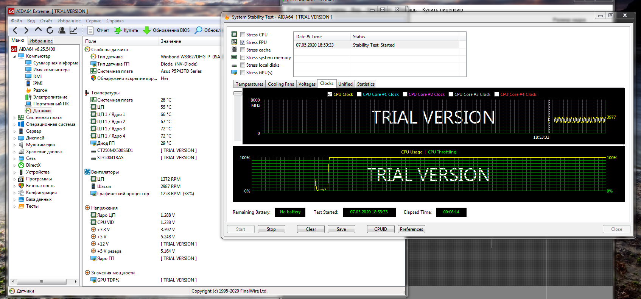Open the Справка menu
The image size is (641, 299).
pyautogui.click(x=115, y=21)
